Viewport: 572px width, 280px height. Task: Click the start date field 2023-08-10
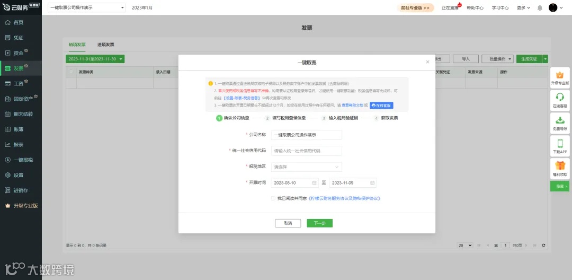pos(295,182)
